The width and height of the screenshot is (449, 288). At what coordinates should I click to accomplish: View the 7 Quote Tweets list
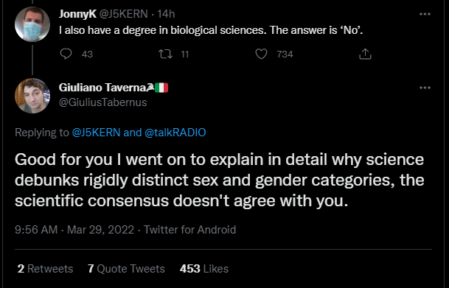click(x=126, y=269)
